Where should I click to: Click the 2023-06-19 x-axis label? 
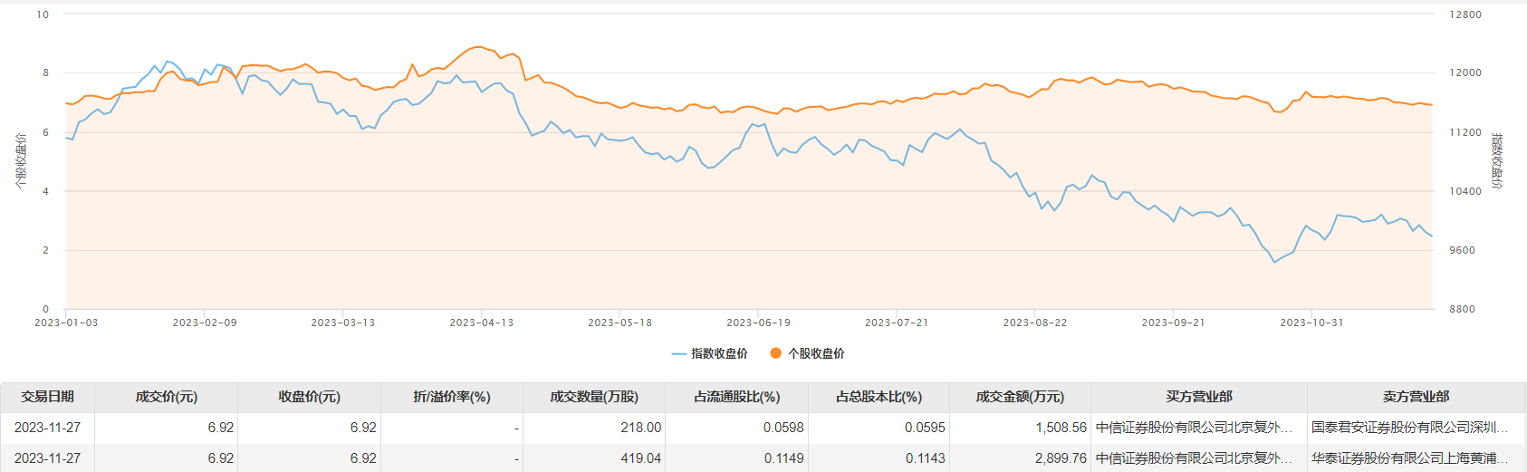click(759, 323)
